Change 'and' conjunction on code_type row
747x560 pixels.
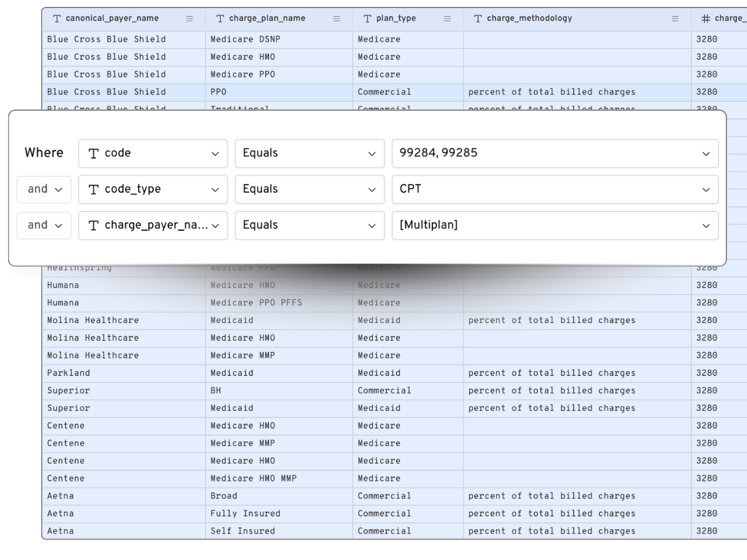coord(44,189)
